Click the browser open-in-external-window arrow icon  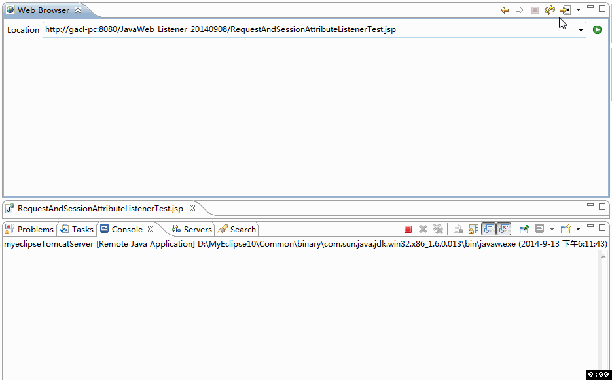(x=566, y=10)
